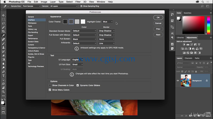
Task: Click the Next button
Action: tap(158, 35)
